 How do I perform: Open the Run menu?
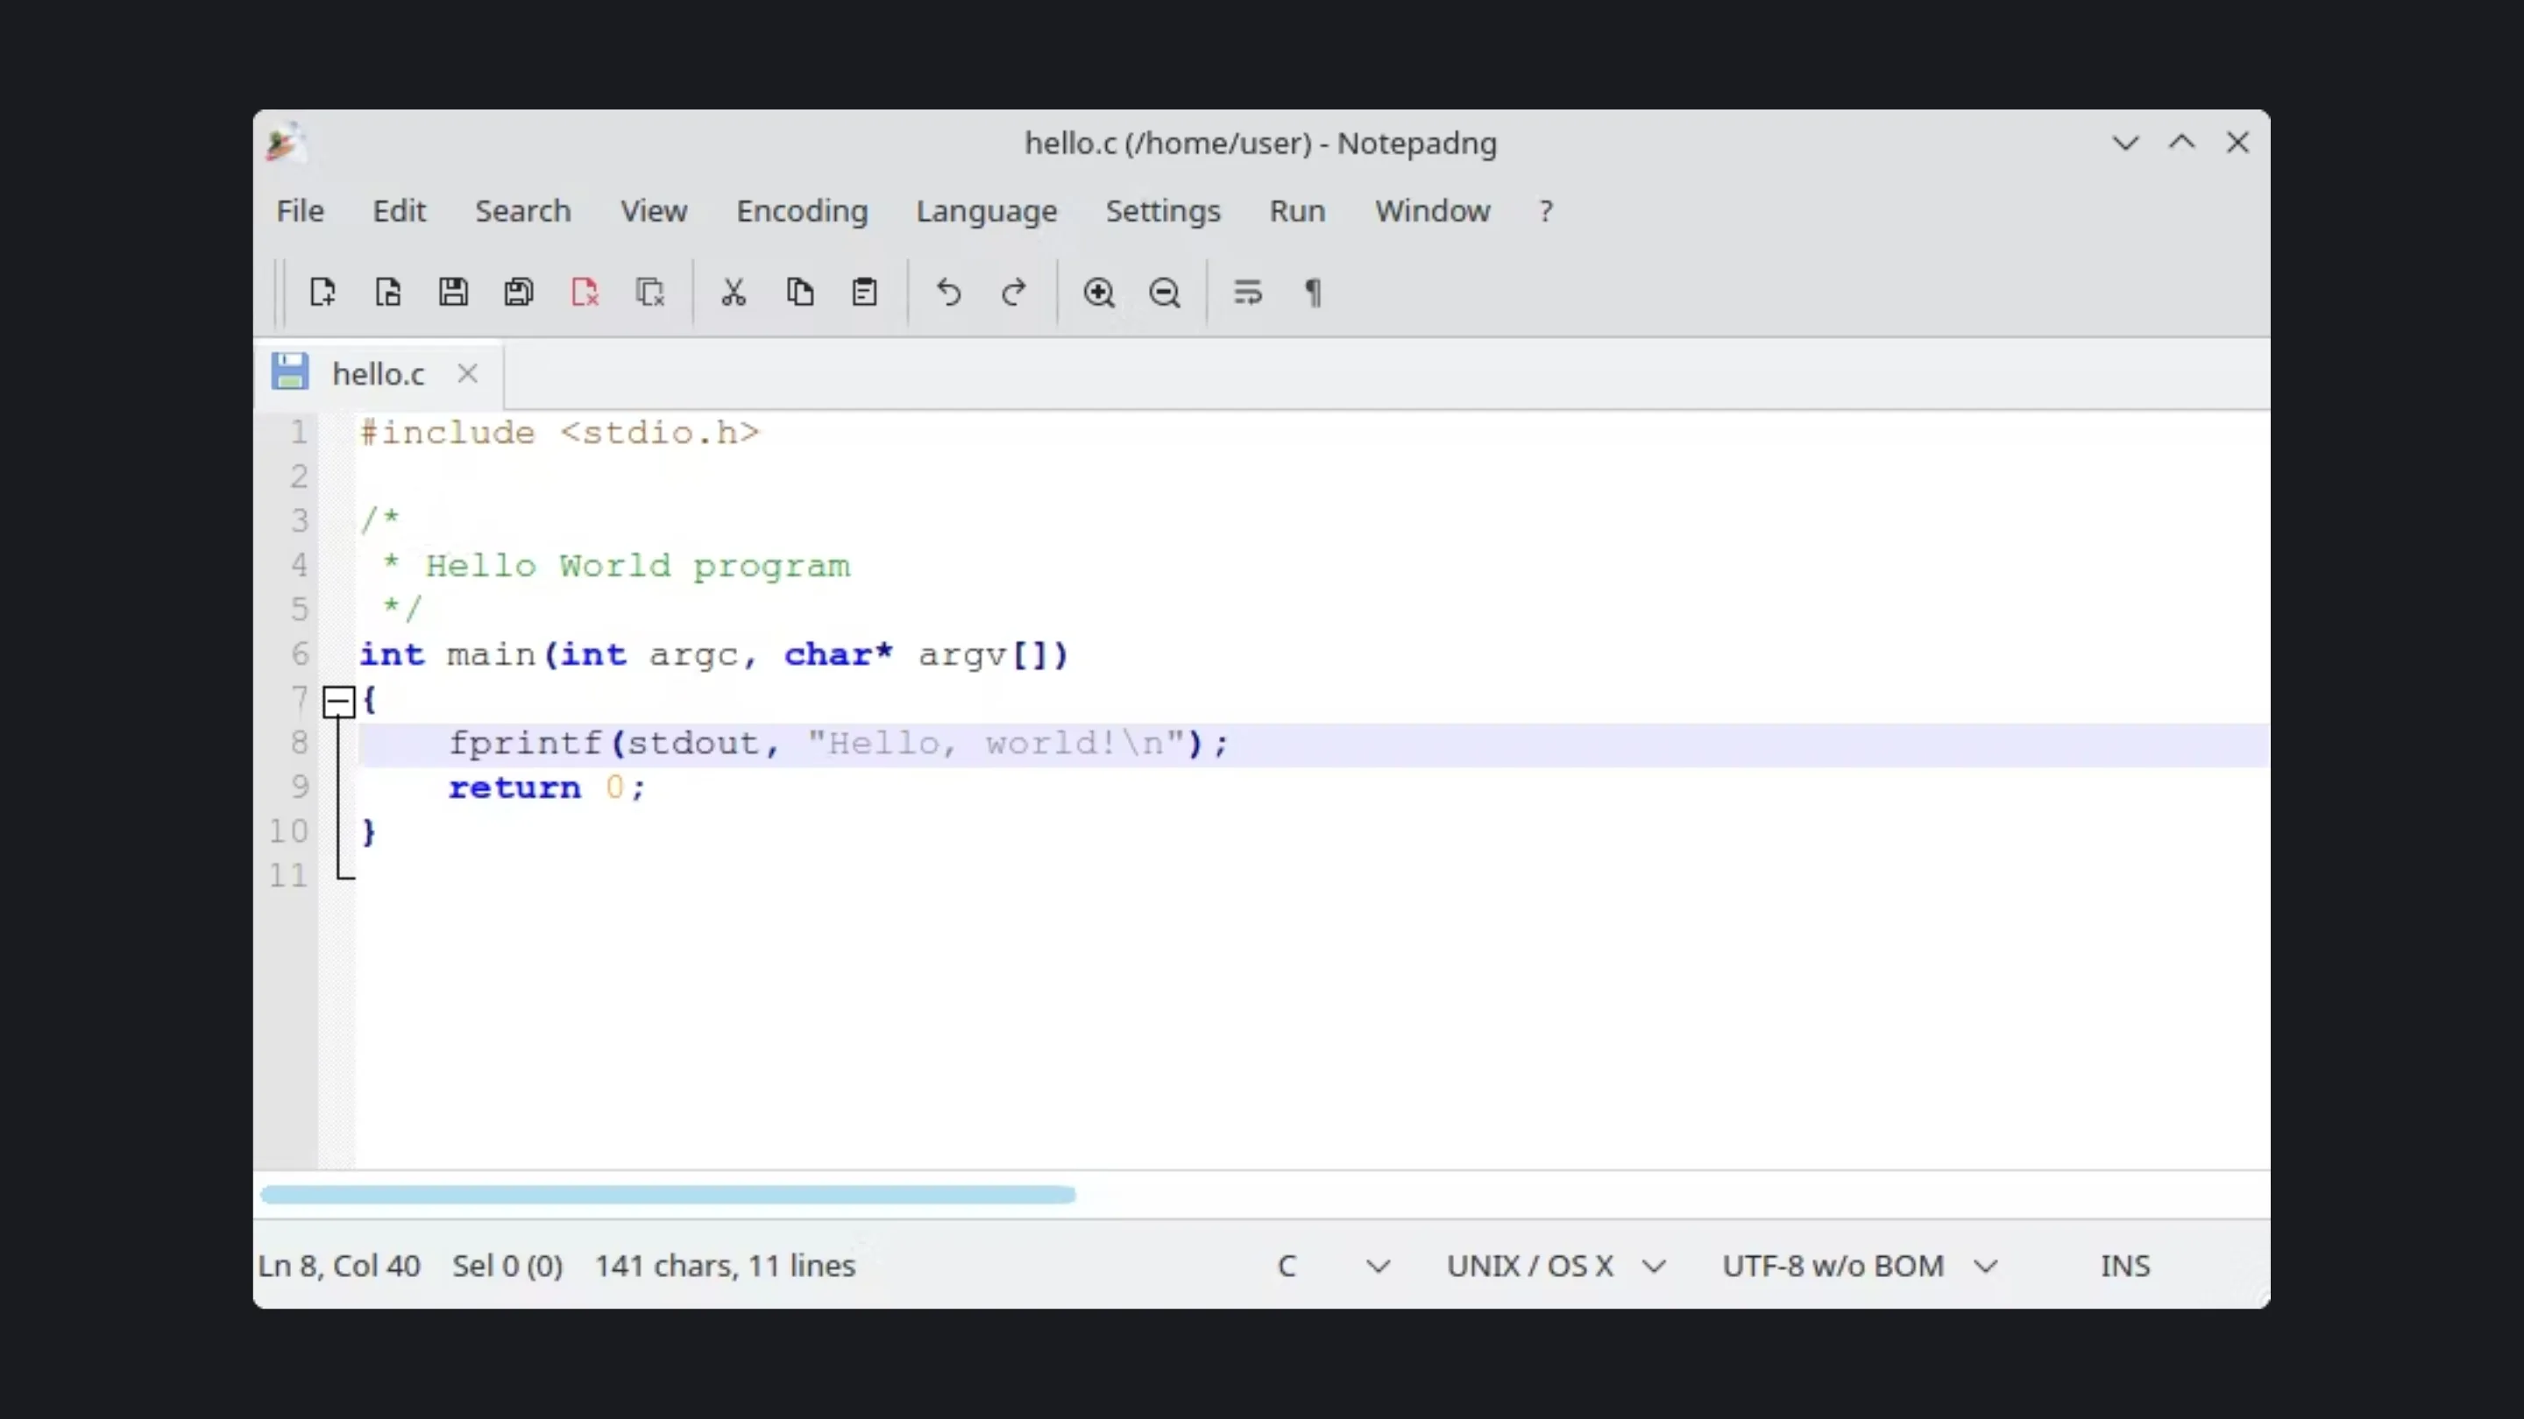pos(1297,210)
